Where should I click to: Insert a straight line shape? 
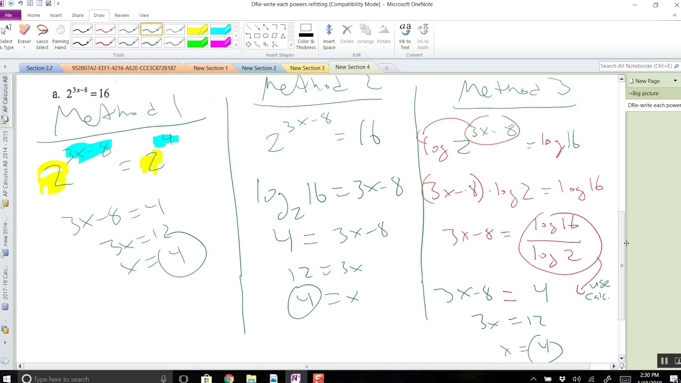point(248,27)
